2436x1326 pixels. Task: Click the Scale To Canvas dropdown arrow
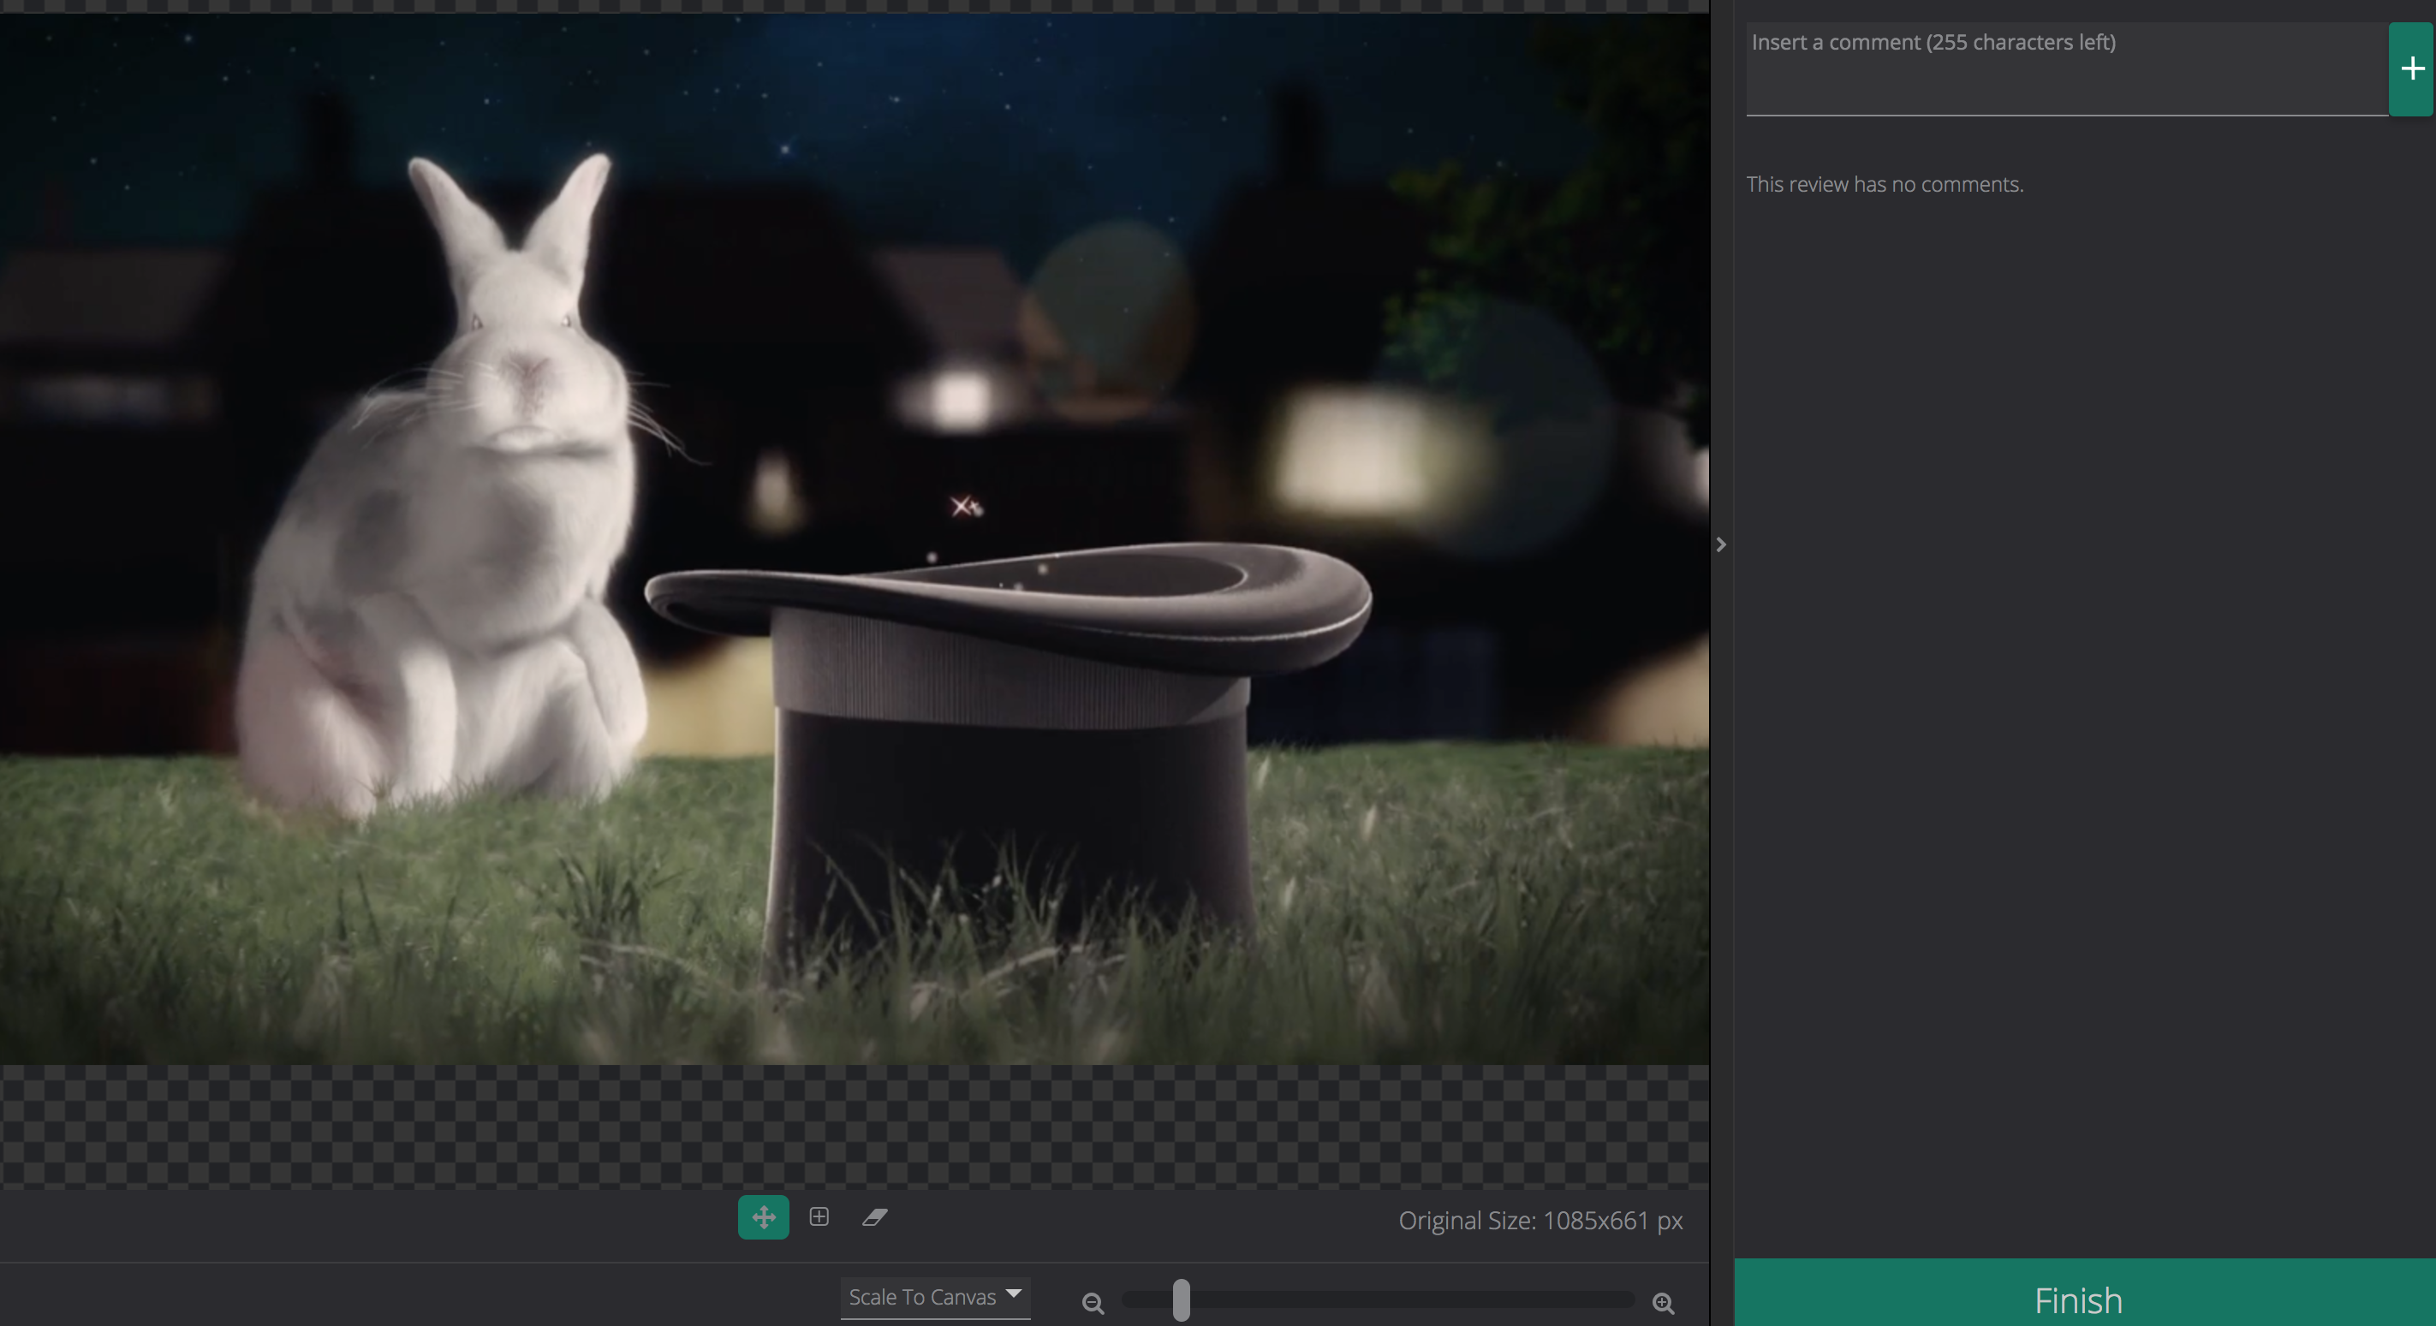click(1014, 1293)
